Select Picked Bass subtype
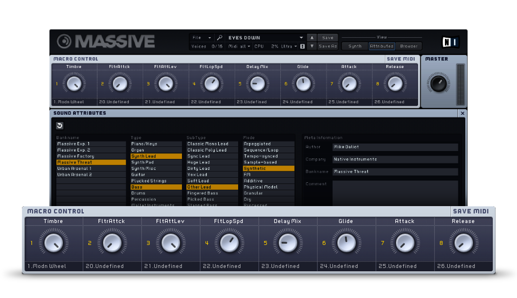This screenshot has height=298, width=517. click(x=212, y=199)
